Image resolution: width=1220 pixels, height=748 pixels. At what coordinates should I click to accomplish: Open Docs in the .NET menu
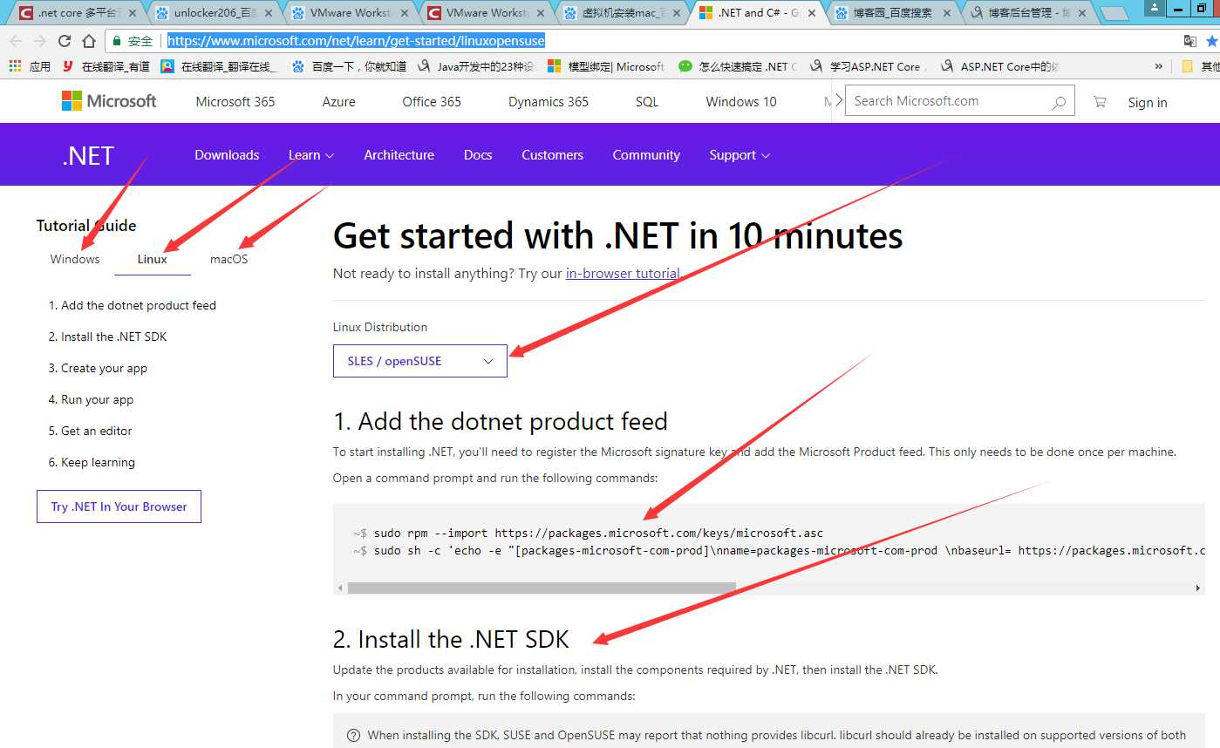coord(478,155)
